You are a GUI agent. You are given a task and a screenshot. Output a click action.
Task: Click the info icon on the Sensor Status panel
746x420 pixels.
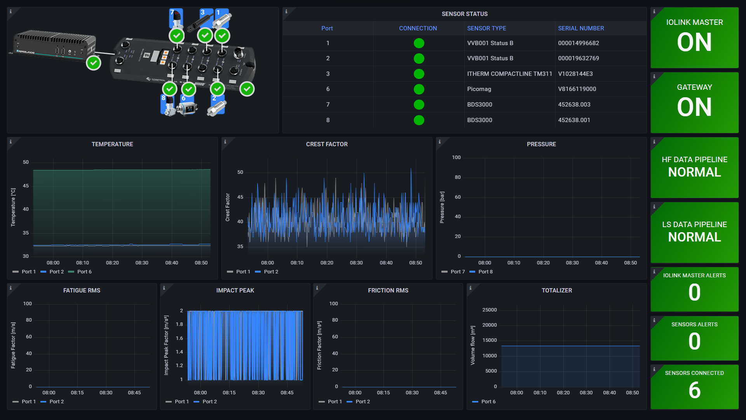(x=286, y=12)
